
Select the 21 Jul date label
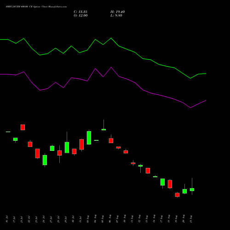coord(22,219)
